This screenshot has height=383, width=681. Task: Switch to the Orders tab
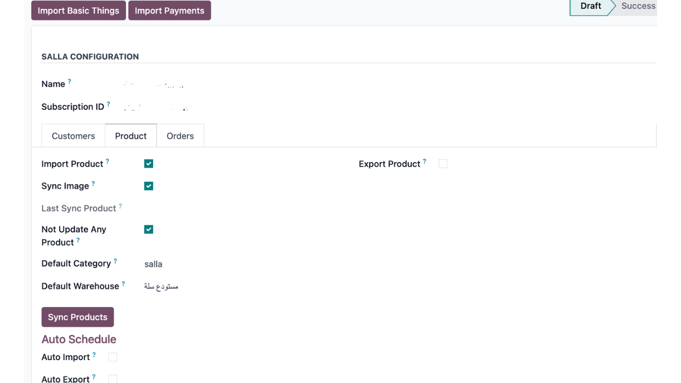click(180, 136)
